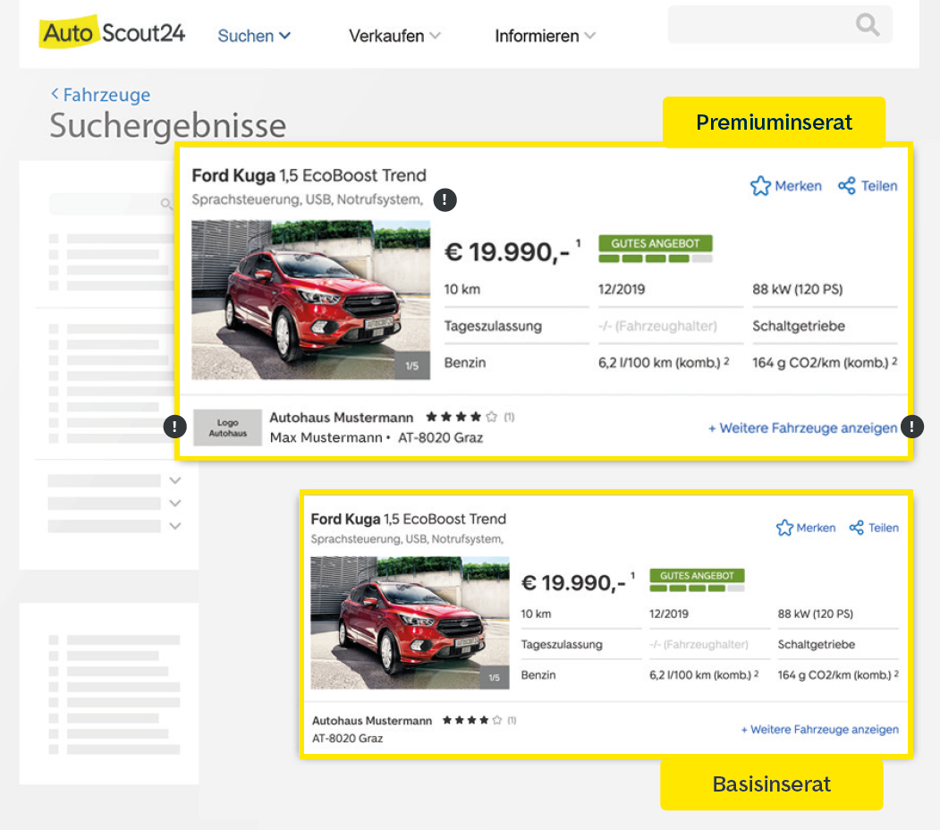The width and height of the screenshot is (940, 830).
Task: Click the star icon in the premium listing
Action: [x=760, y=186]
